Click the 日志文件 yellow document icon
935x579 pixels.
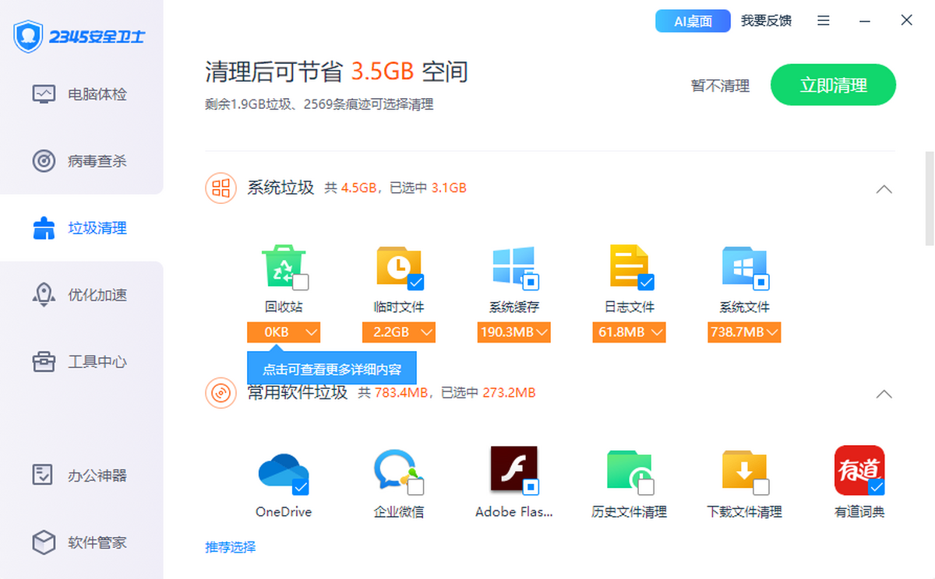629,265
